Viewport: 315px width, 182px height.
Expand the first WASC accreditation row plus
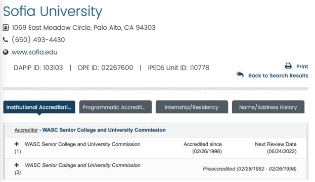pos(17,144)
